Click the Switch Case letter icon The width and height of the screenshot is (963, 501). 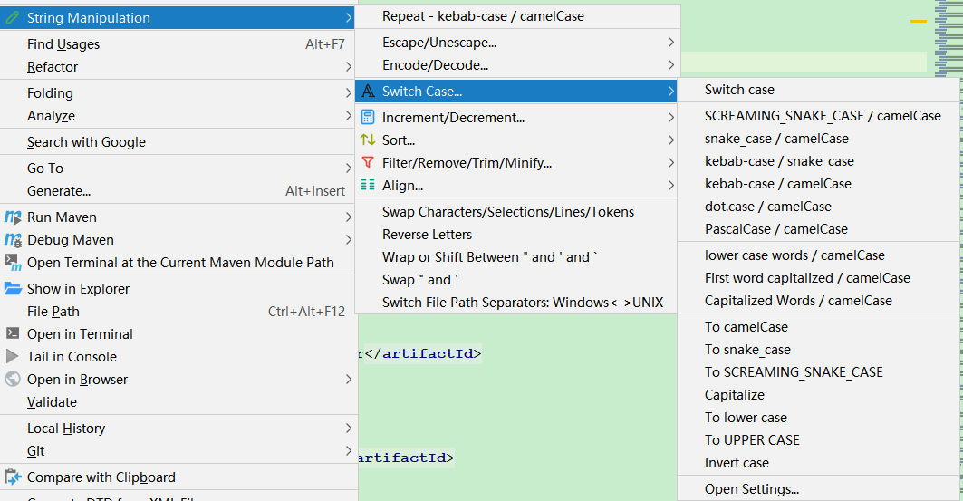[367, 92]
